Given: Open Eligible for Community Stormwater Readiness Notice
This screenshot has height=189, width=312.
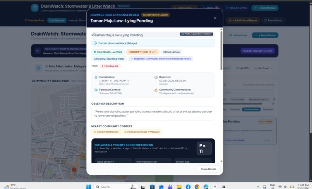Looking at the screenshot, I should (x=161, y=59).
